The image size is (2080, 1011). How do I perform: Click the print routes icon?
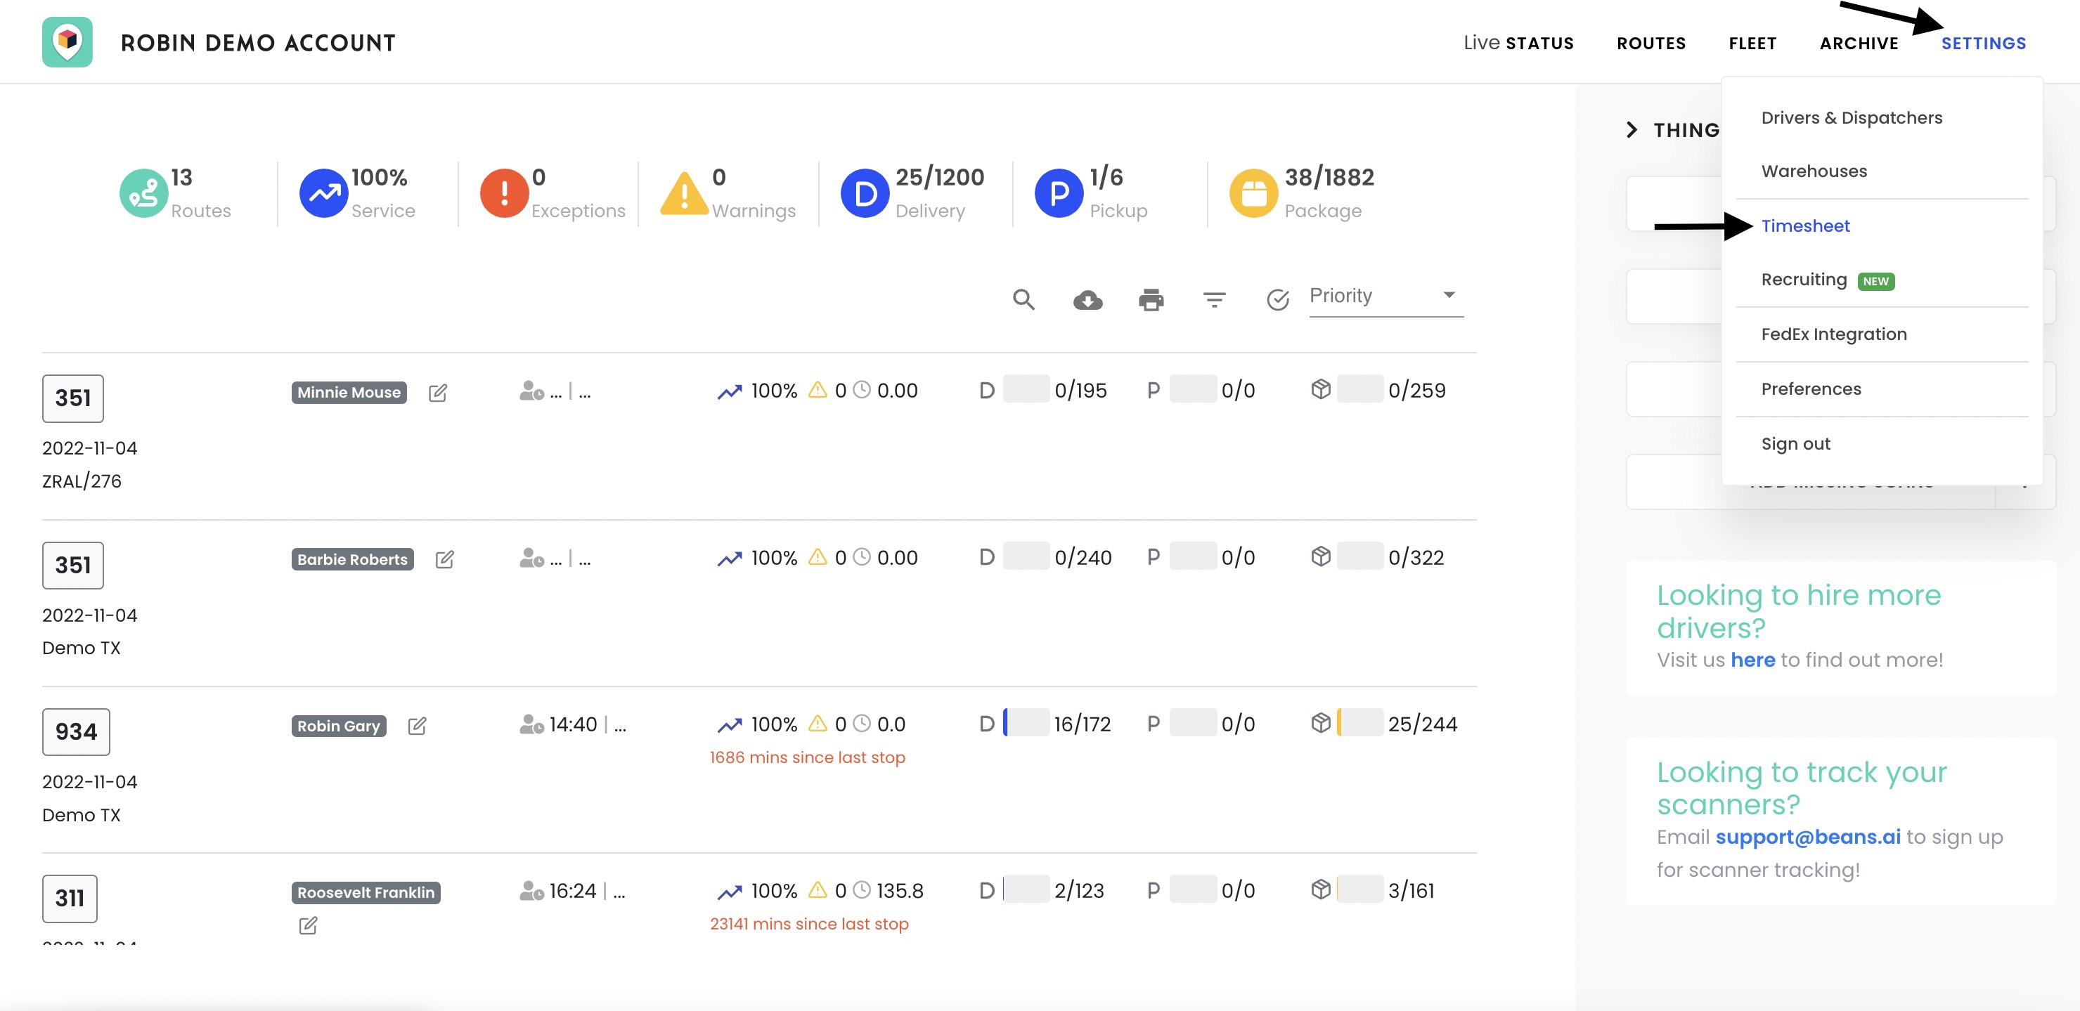point(1151,299)
